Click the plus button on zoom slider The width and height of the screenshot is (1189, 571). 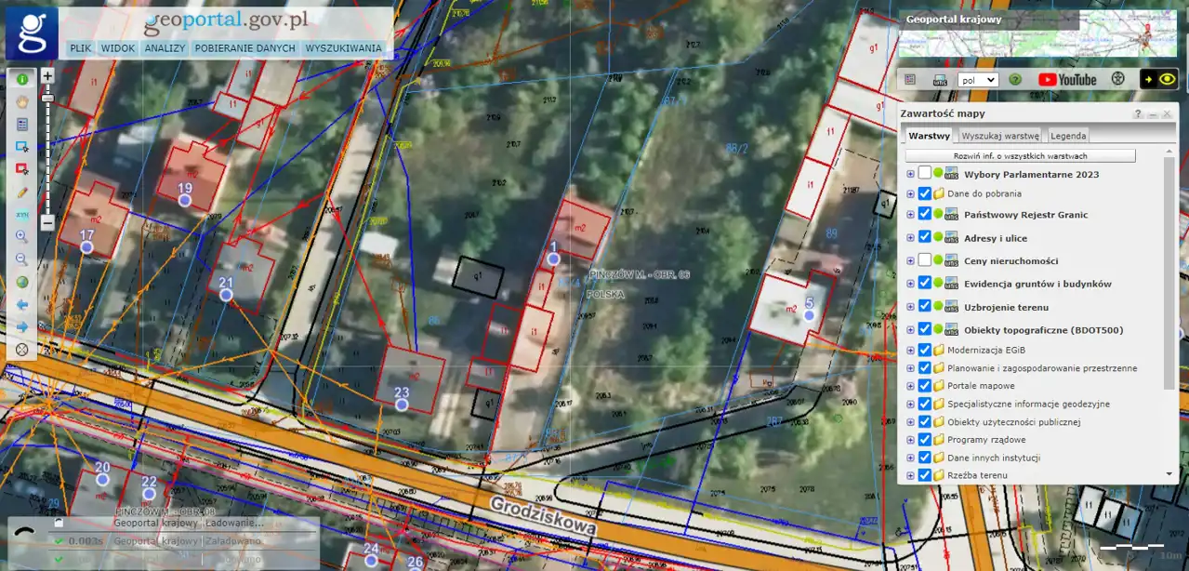pyautogui.click(x=47, y=75)
